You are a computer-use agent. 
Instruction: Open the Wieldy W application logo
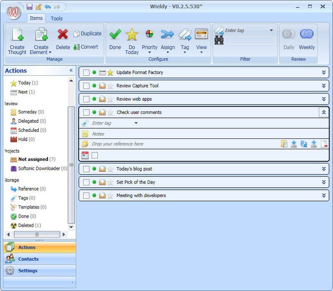click(x=14, y=12)
